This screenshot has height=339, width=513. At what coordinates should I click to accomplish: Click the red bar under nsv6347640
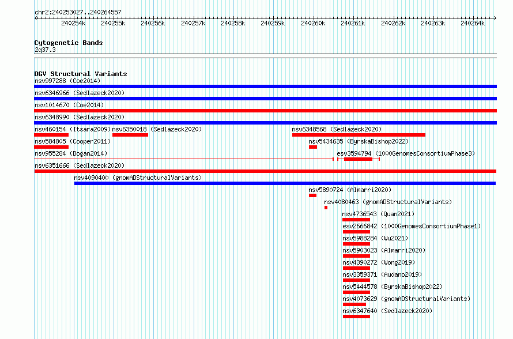(x=356, y=317)
